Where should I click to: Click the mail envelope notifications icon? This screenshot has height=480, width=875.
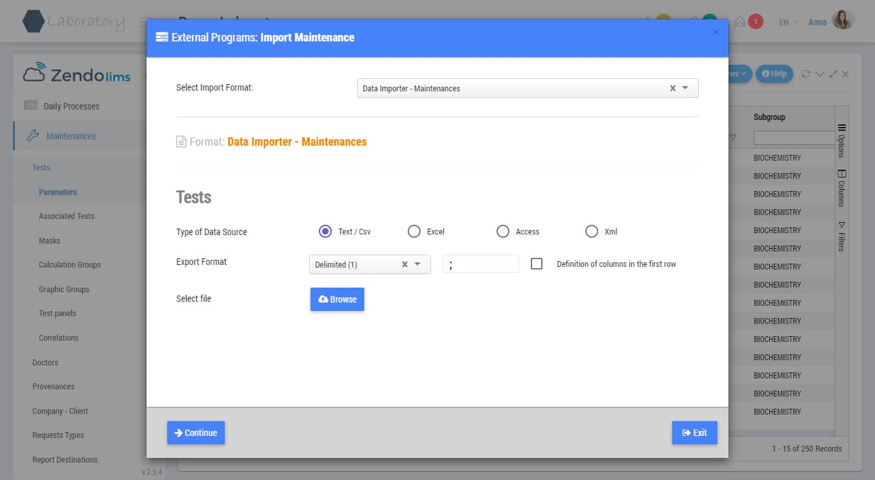point(740,21)
